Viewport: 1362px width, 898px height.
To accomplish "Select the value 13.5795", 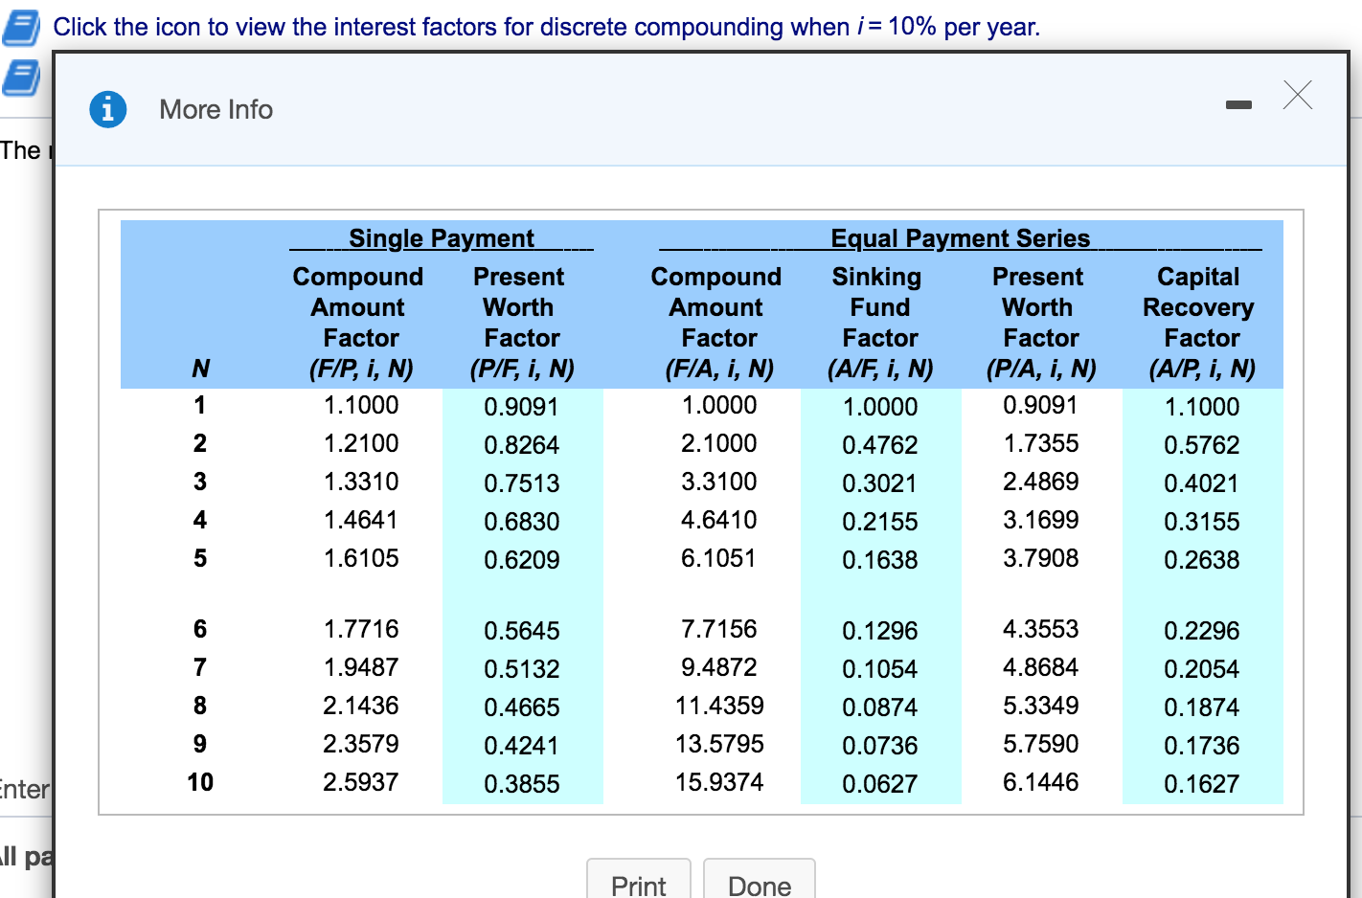I will click(x=719, y=744).
